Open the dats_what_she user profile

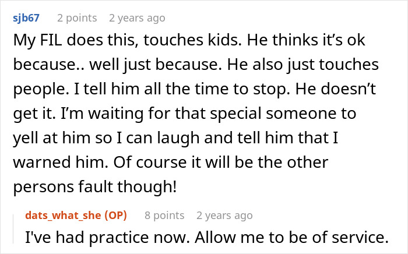coord(63,216)
